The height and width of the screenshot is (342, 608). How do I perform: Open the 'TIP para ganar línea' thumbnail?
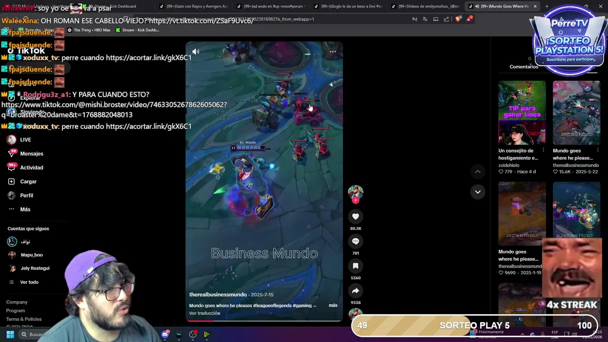(x=522, y=113)
